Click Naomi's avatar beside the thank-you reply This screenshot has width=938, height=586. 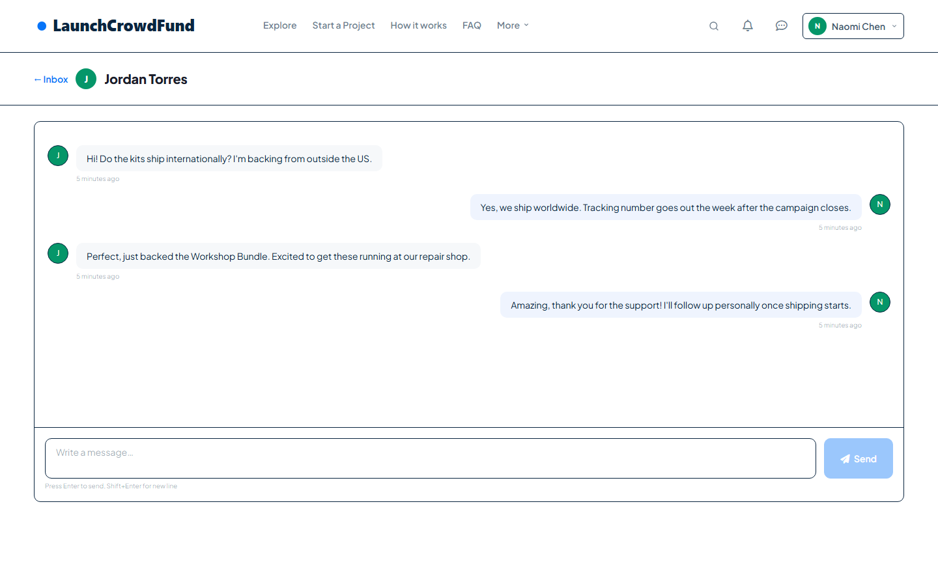(880, 302)
